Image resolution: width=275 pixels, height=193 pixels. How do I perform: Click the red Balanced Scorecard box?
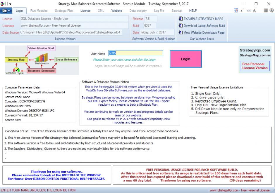pyautogui.click(x=41, y=71)
